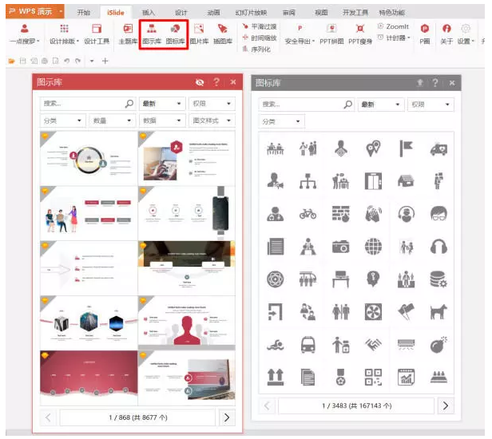Go to previous page in 图示库
Viewport: 492px width, 439px height.
[x=48, y=417]
